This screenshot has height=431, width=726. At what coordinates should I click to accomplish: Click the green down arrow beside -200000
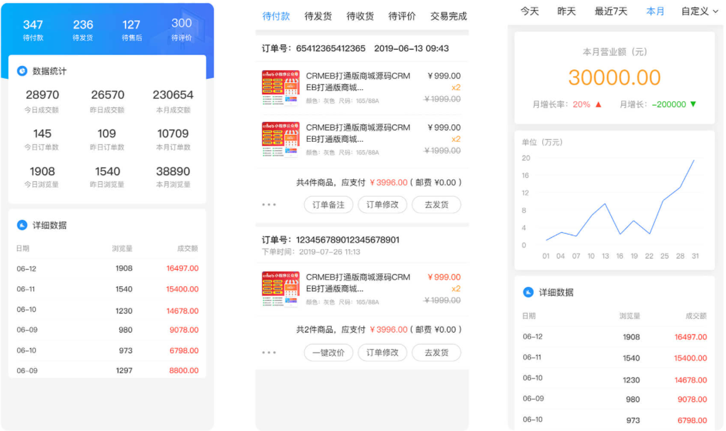693,104
